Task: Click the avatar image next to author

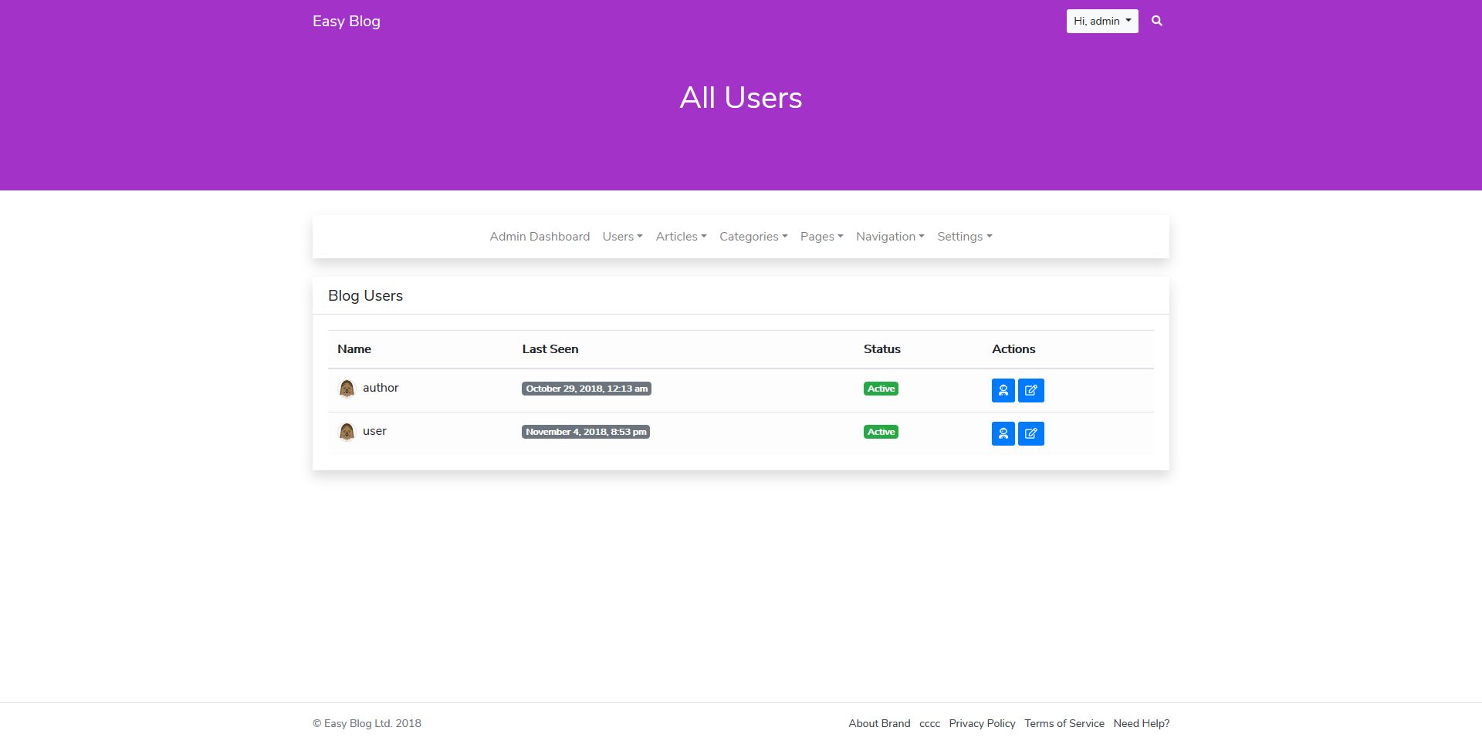Action: point(347,389)
